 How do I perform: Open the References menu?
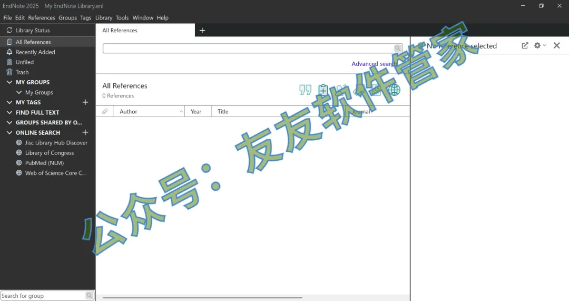click(42, 18)
